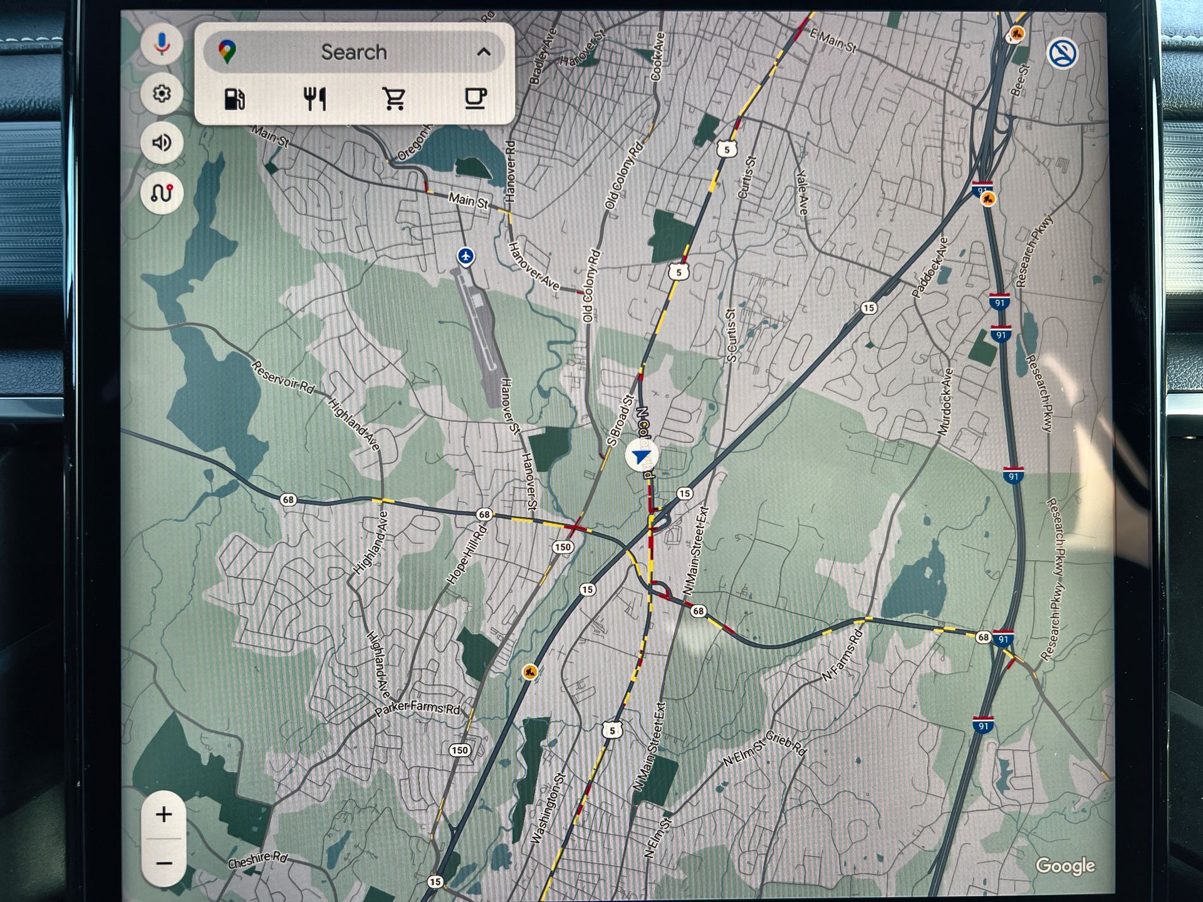Search for restaurants fork-and-knife icon
The width and height of the screenshot is (1203, 902).
[x=315, y=99]
